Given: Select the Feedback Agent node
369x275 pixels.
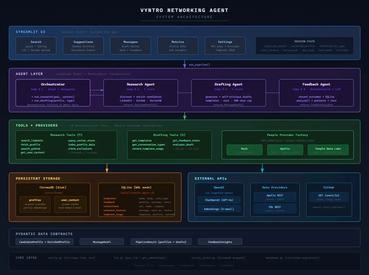Looking at the screenshot, I should pyautogui.click(x=316, y=93).
